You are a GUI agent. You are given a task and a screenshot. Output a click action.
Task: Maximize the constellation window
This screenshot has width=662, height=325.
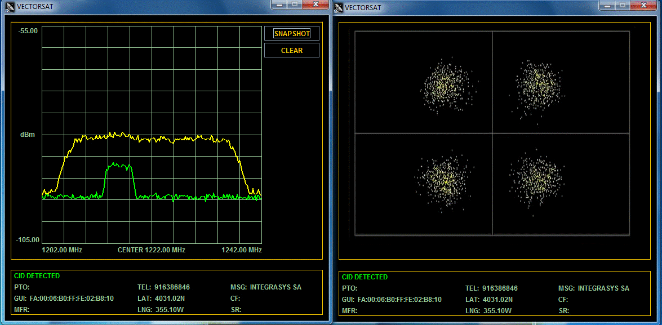(623, 5)
